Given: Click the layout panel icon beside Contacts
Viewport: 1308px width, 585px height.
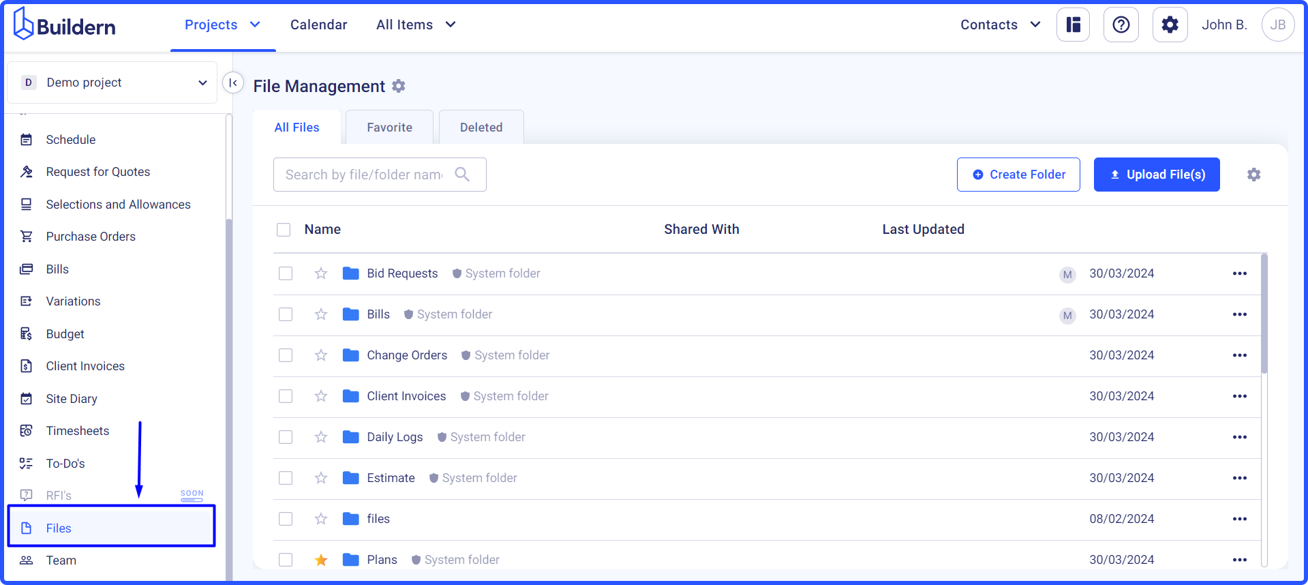Looking at the screenshot, I should click(x=1073, y=25).
